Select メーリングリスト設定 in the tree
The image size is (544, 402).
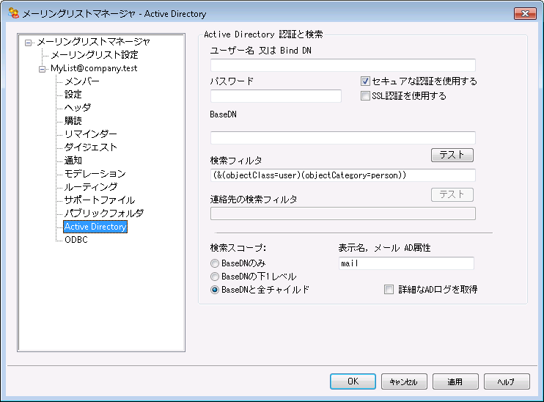95,55
